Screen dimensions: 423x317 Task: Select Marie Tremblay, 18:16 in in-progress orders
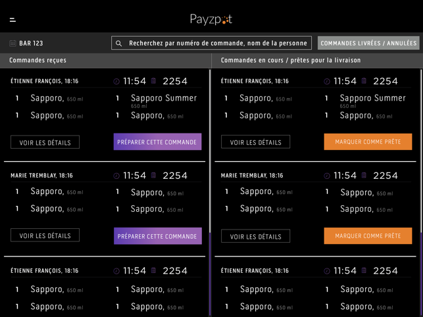[x=252, y=176]
